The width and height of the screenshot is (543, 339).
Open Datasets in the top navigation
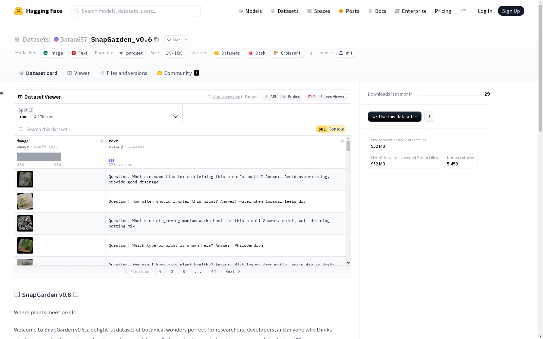pyautogui.click(x=284, y=11)
